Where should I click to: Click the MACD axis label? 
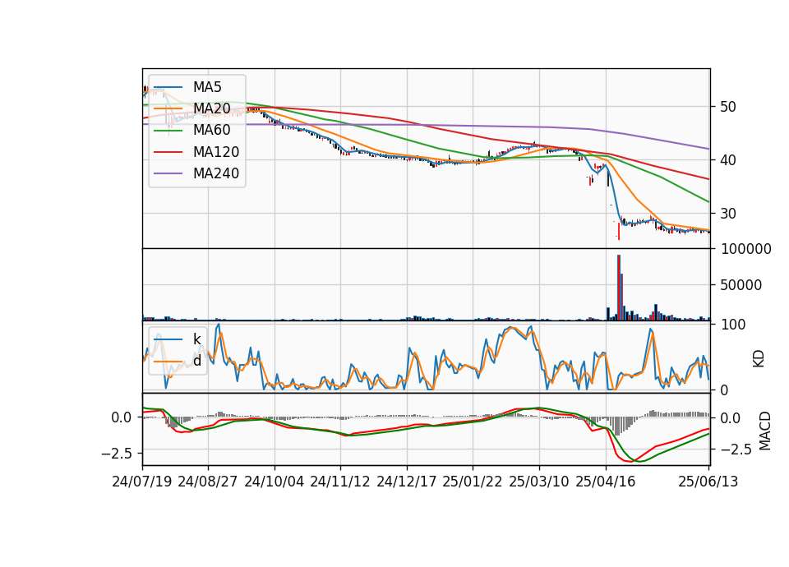tap(764, 430)
